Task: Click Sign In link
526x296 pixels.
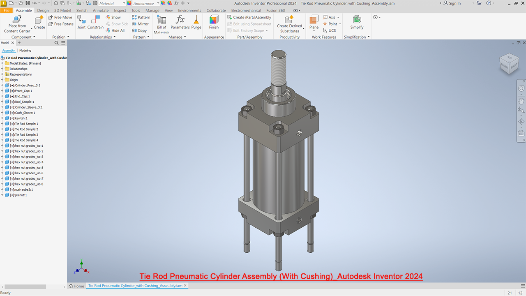Action: [452, 3]
